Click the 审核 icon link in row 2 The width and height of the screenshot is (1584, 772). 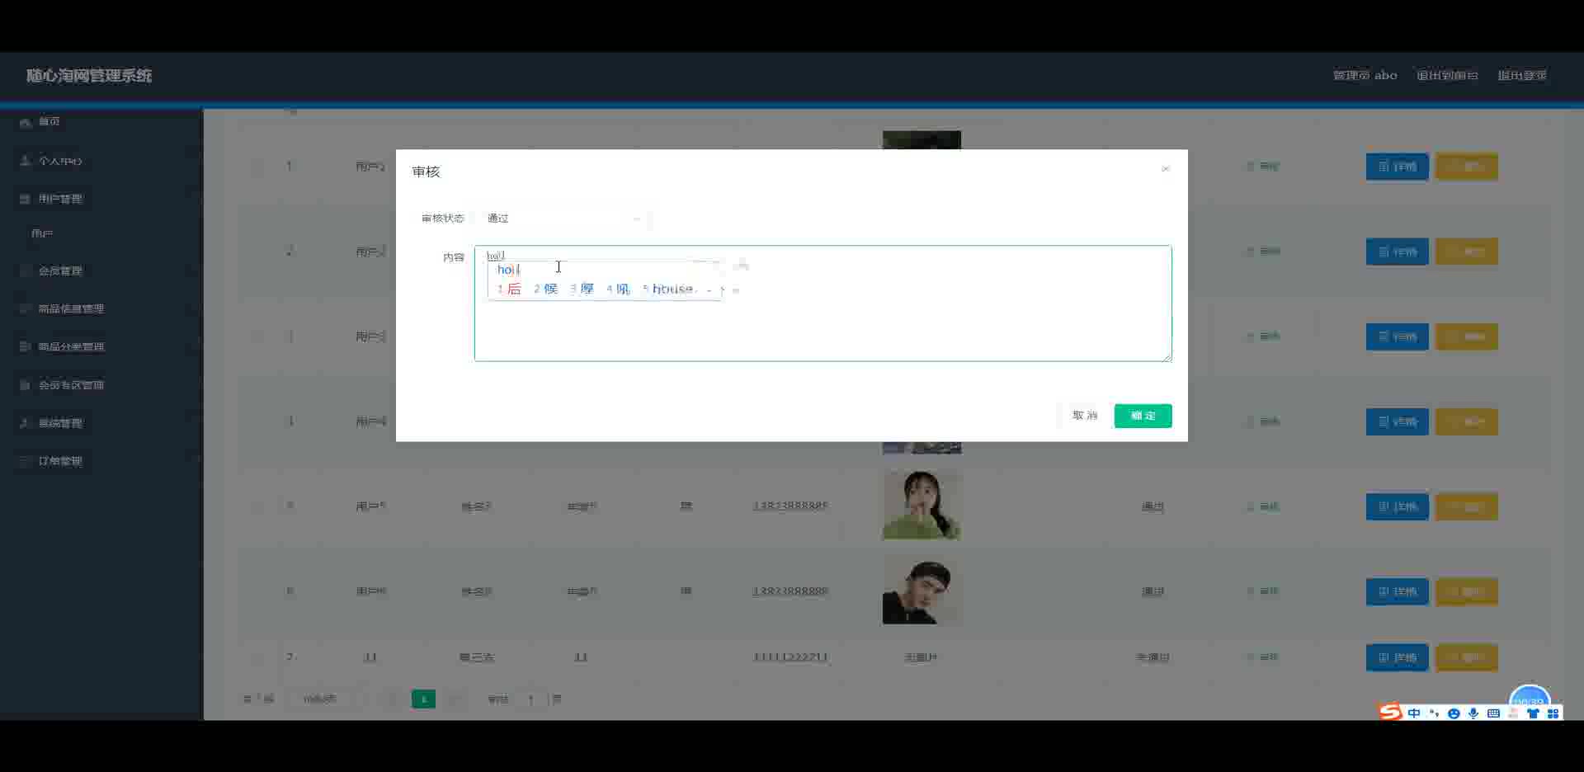point(1263,252)
